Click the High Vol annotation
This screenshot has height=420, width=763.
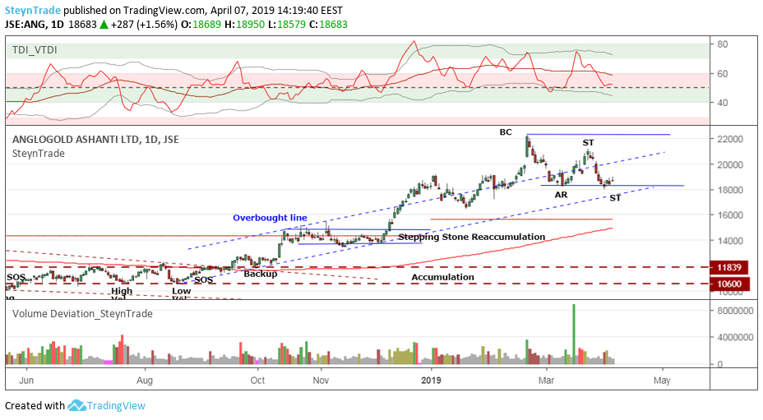(122, 293)
